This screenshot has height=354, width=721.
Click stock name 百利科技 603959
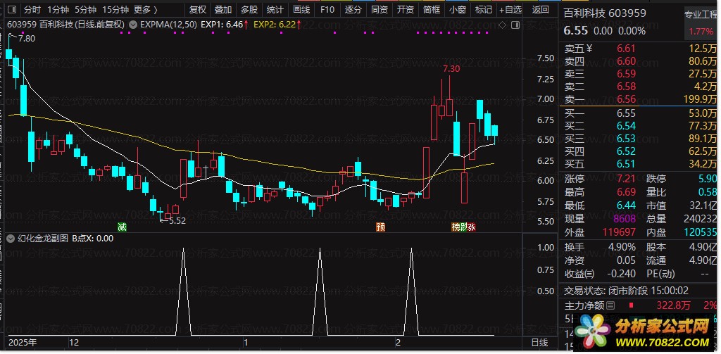coord(605,13)
